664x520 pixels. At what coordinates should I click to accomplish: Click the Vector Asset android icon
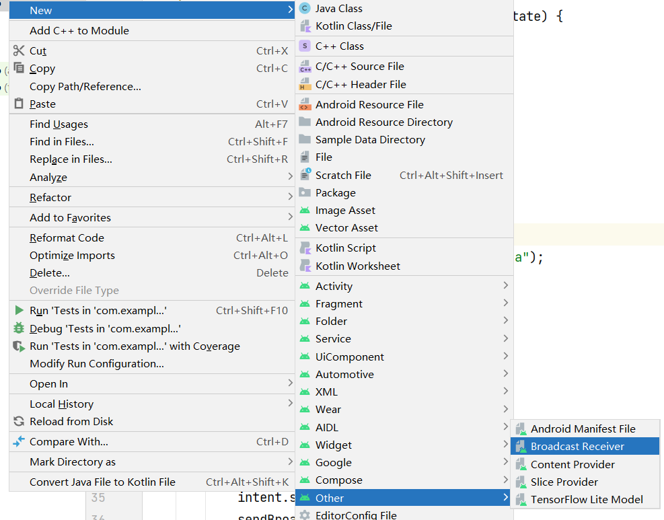click(x=305, y=228)
